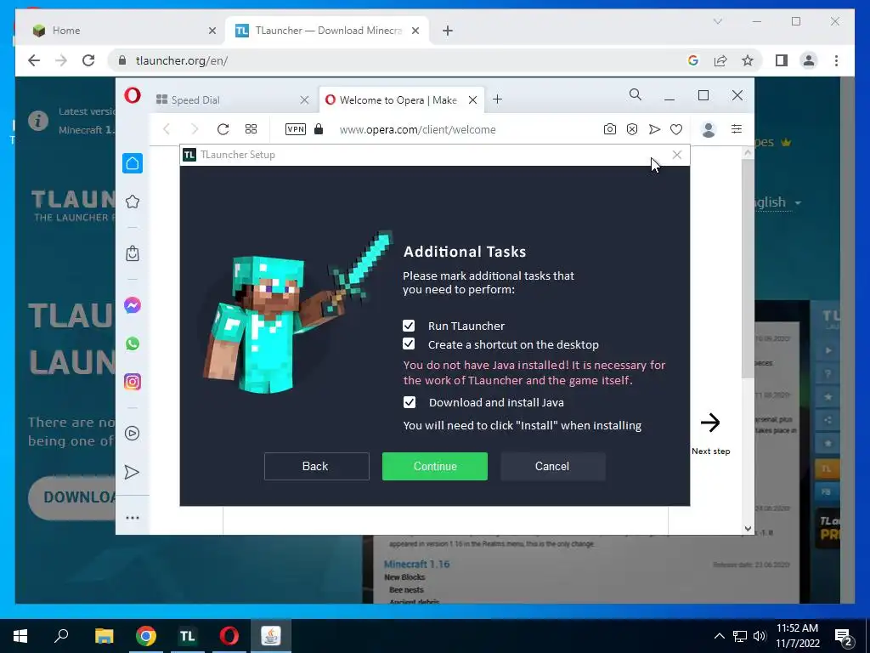Click Opera sidebar Home icon
Screen dimensions: 870x653
coord(132,163)
